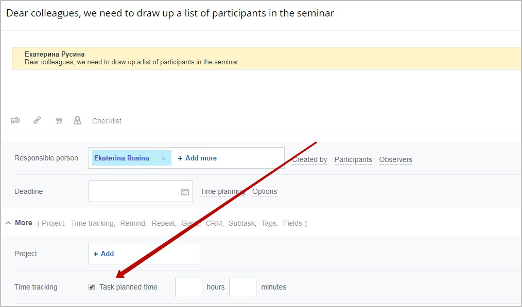Click the Checklist toolbar item
The image size is (522, 307).
tap(107, 121)
